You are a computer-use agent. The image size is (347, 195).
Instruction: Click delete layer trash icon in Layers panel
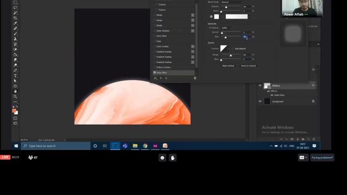click(314, 139)
